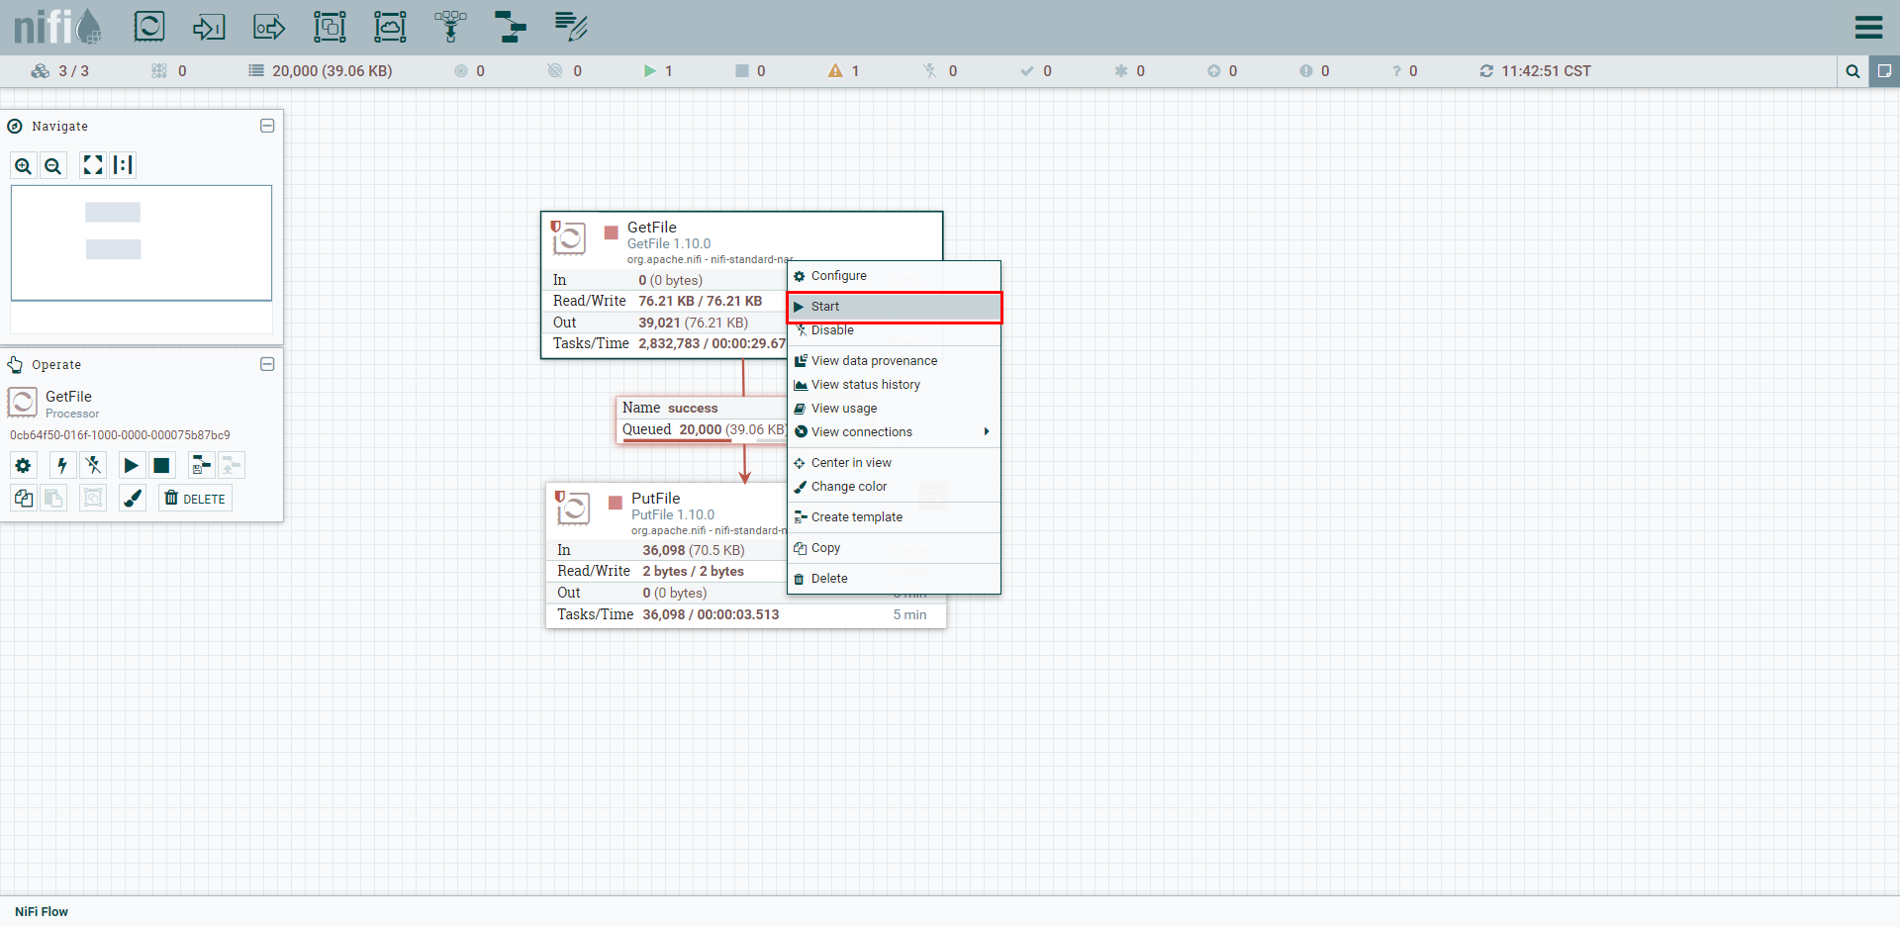The width and height of the screenshot is (1900, 927).
Task: Collapse the Navigate panel
Action: click(267, 126)
